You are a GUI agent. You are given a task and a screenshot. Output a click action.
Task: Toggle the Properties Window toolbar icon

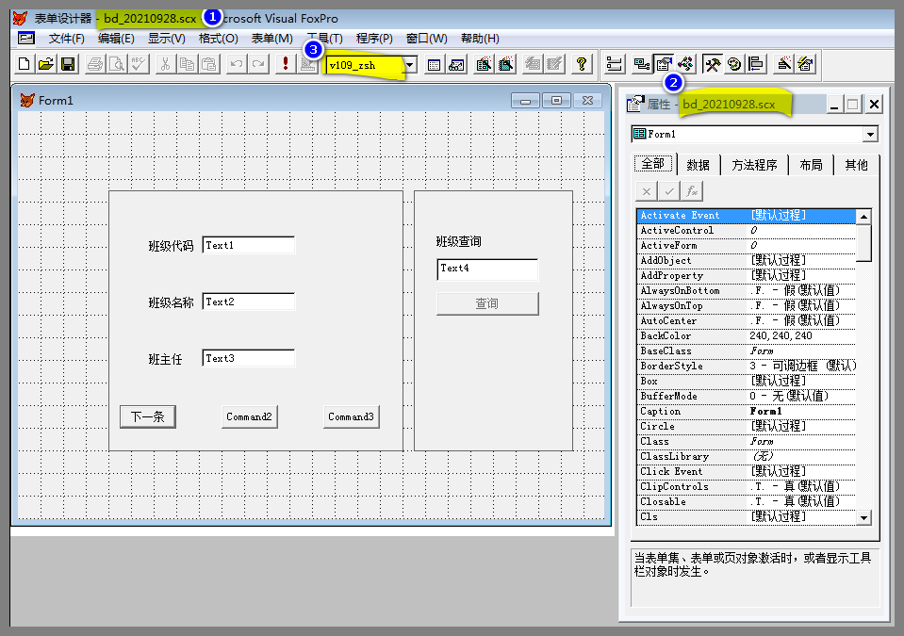[x=664, y=64]
